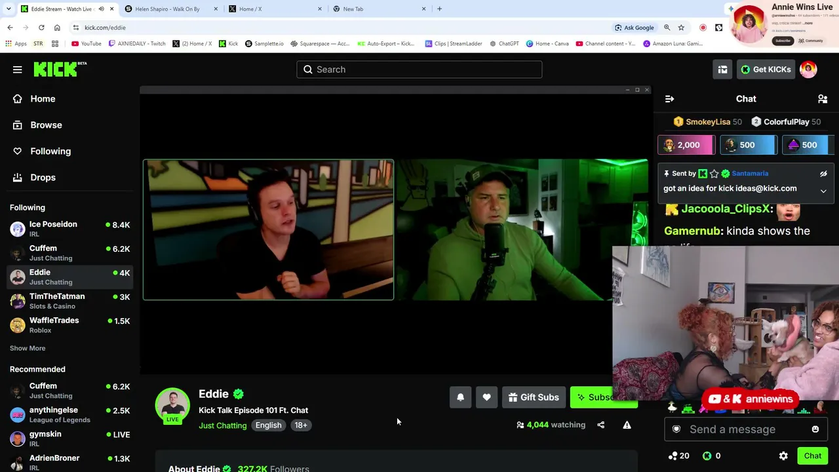This screenshot has height=472, width=839.
Task: Open WaffleTrades channel
Action: click(70, 325)
